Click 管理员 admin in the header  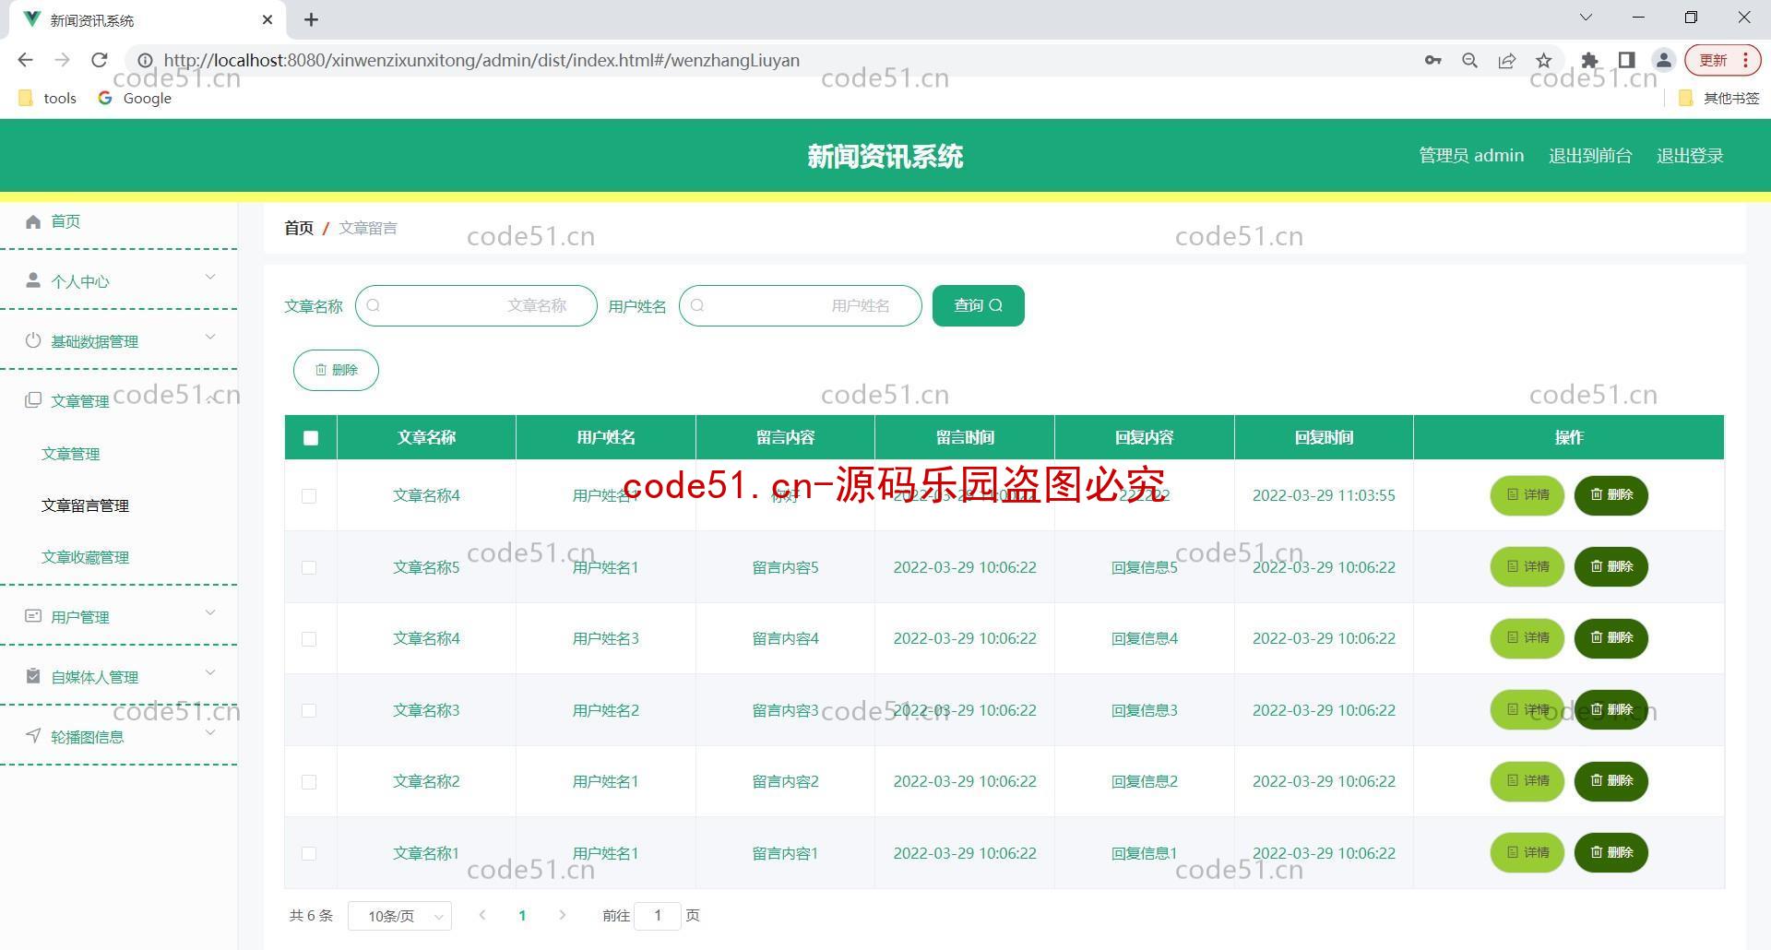pyautogui.click(x=1471, y=156)
